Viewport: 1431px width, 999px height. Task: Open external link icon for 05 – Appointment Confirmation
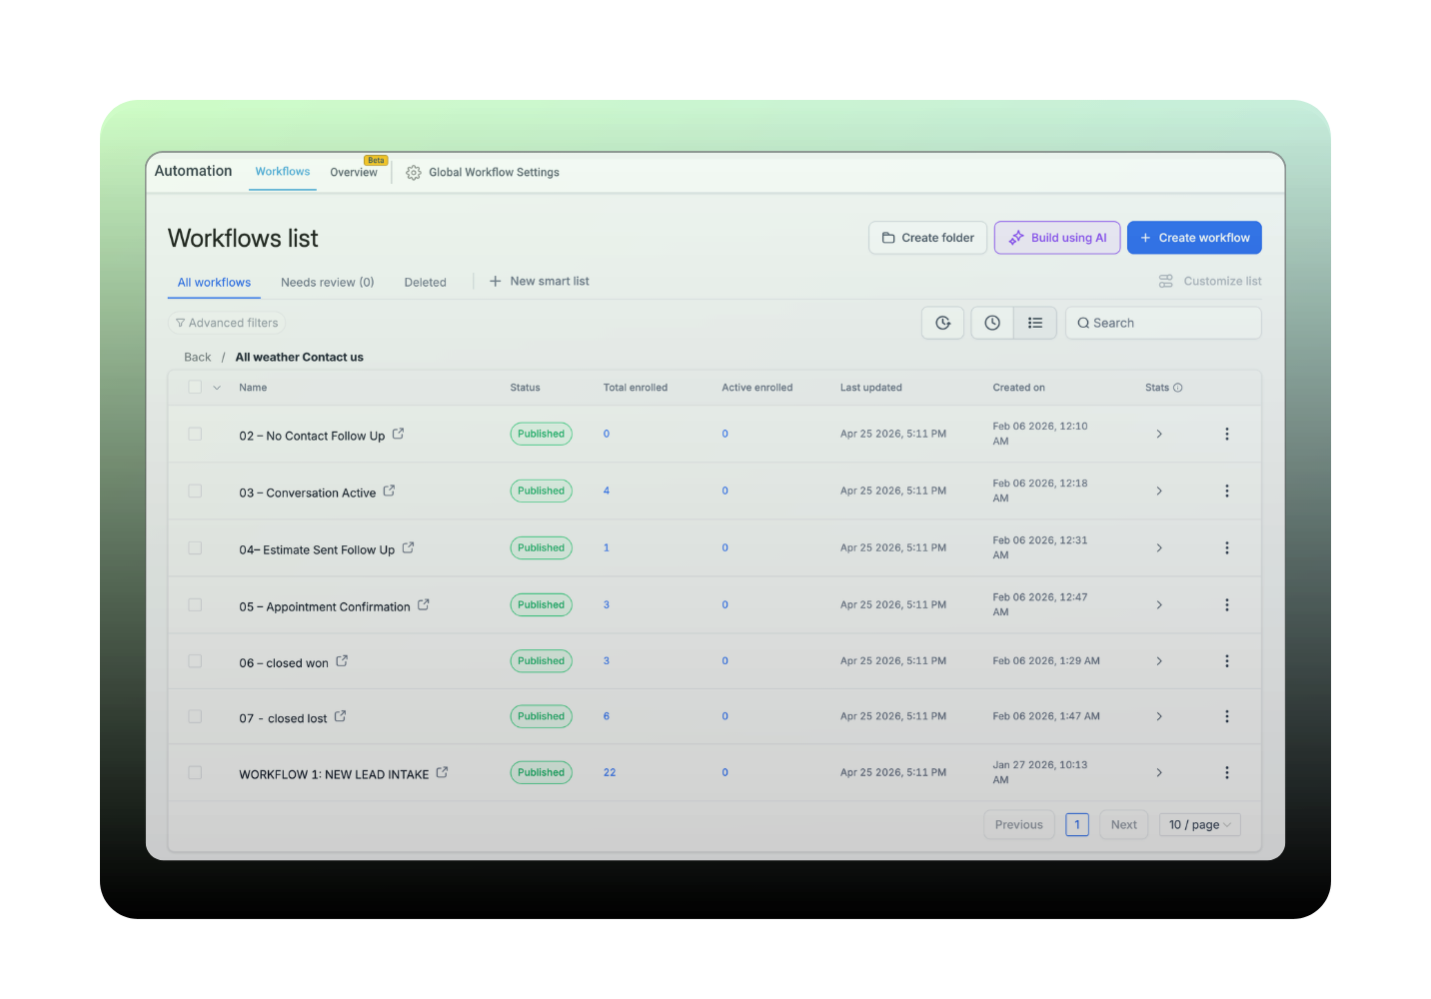424,604
